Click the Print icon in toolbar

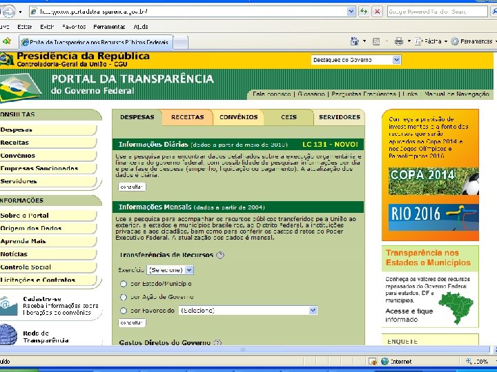(x=399, y=41)
